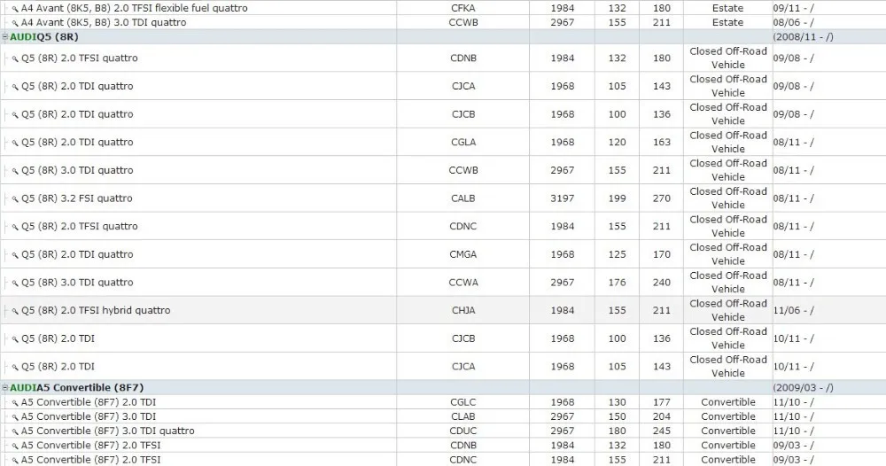The image size is (886, 466).
Task: Click the horsepower value 163
Action: [662, 142]
